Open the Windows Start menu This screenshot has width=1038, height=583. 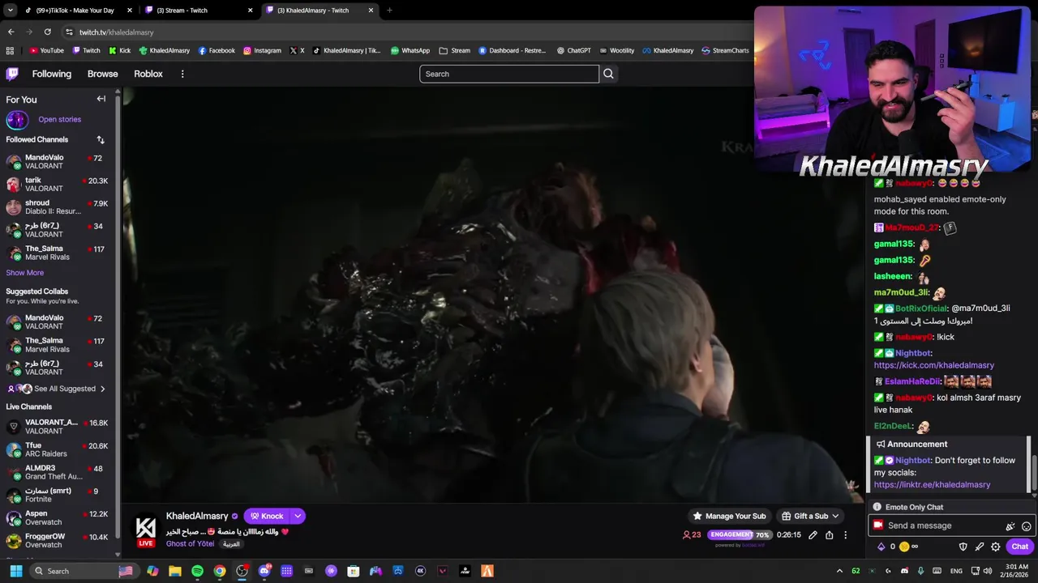tap(15, 571)
